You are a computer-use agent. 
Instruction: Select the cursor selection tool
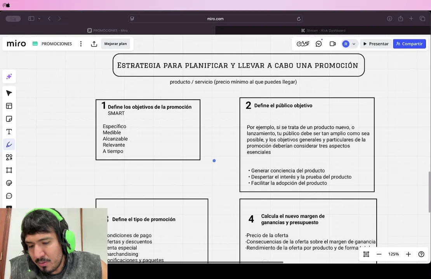tap(9, 93)
